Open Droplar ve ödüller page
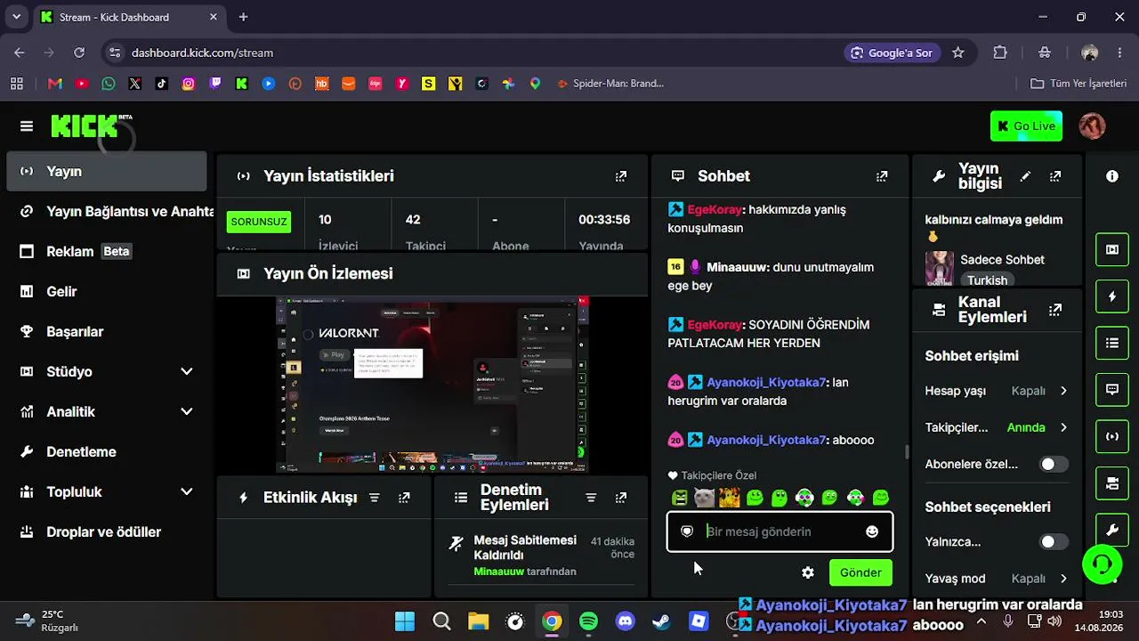 pos(107,531)
